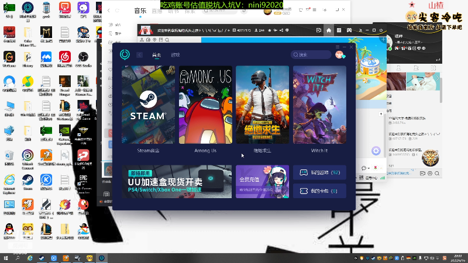Open the PUBG 绝地求生 game tile
The width and height of the screenshot is (468, 263).
coord(262,105)
